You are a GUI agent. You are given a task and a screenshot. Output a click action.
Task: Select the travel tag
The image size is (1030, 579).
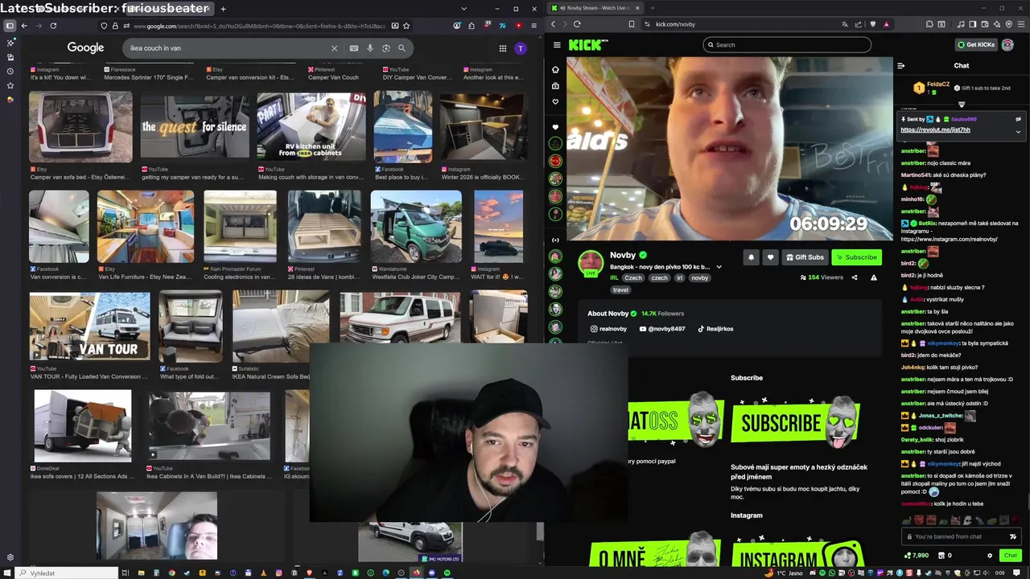[620, 290]
